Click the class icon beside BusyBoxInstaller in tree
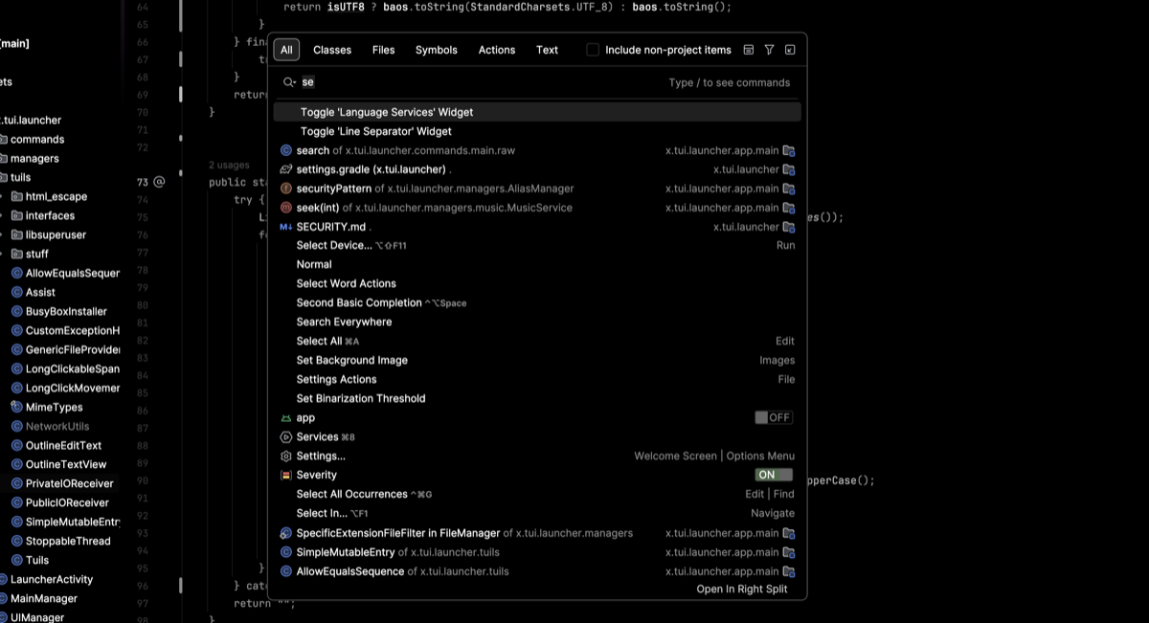The width and height of the screenshot is (1149, 623). (x=17, y=311)
